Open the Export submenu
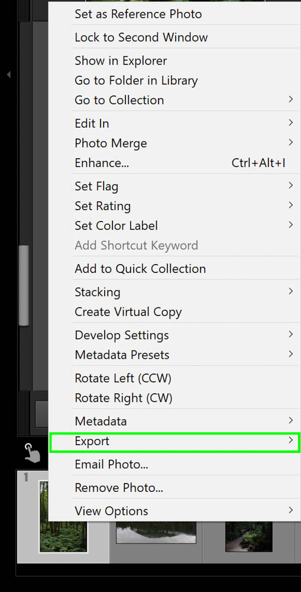Viewport: 301px width, 592px height. click(174, 442)
